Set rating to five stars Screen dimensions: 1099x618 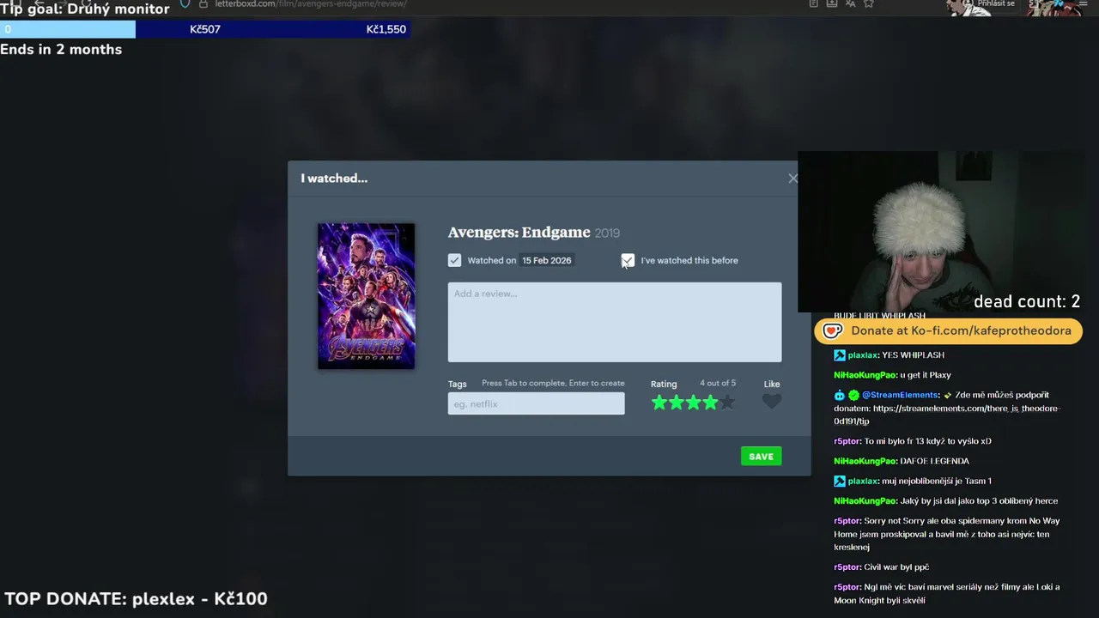pos(727,402)
